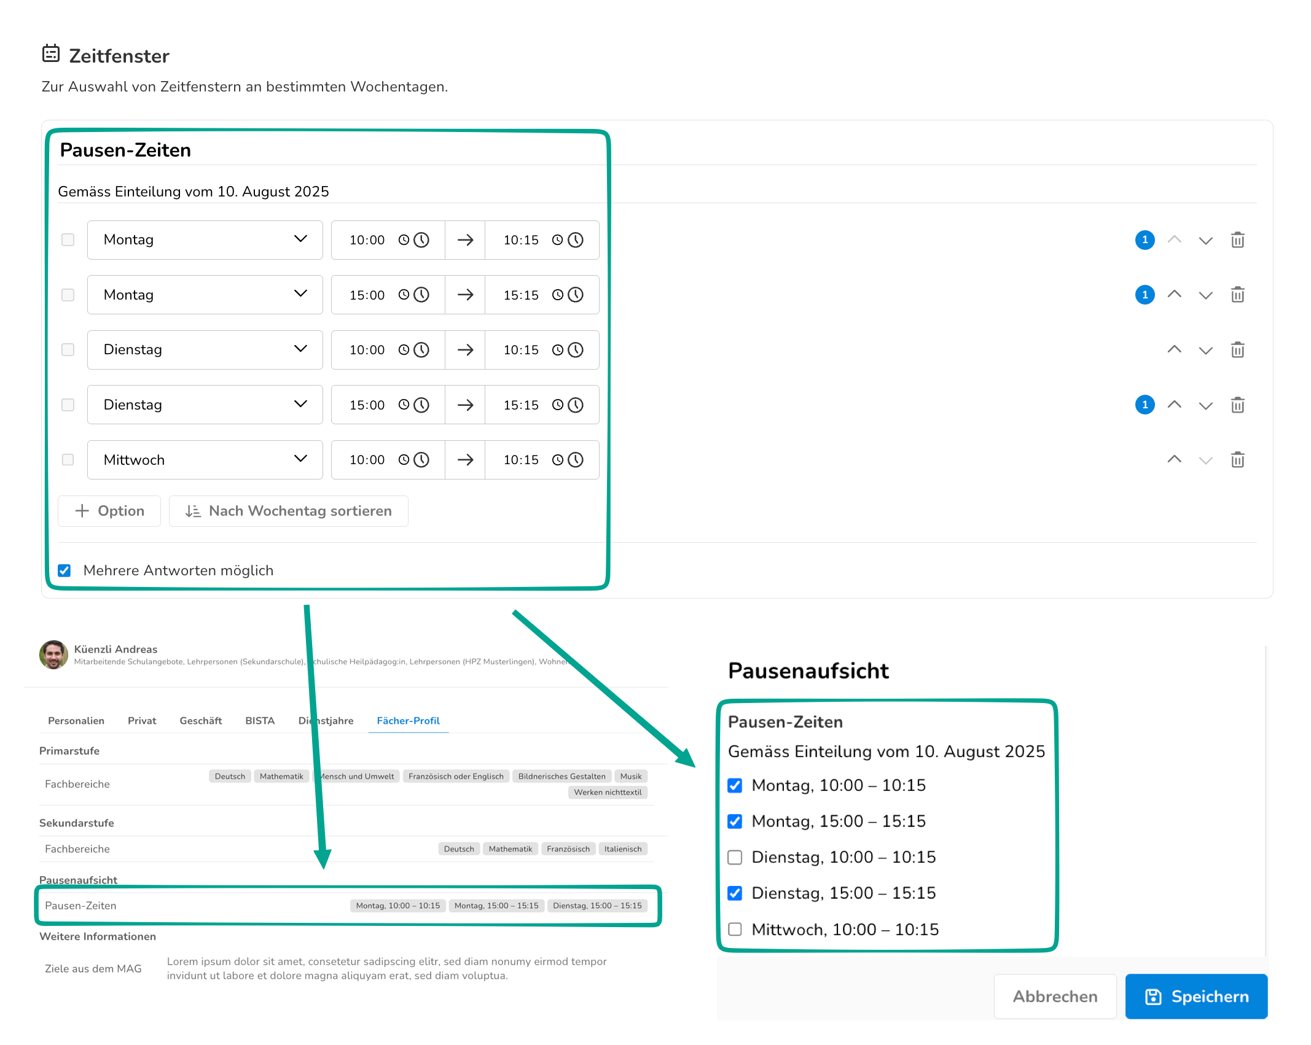Move the Mittwoch row up with the chevron

[1174, 460]
